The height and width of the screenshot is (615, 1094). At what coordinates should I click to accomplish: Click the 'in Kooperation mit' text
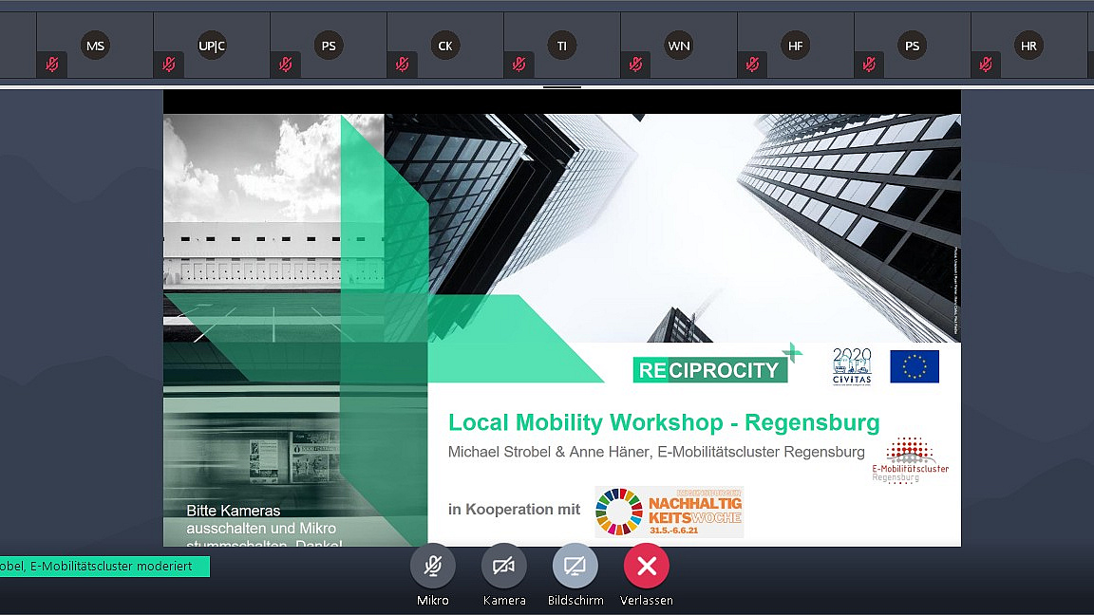click(x=514, y=509)
